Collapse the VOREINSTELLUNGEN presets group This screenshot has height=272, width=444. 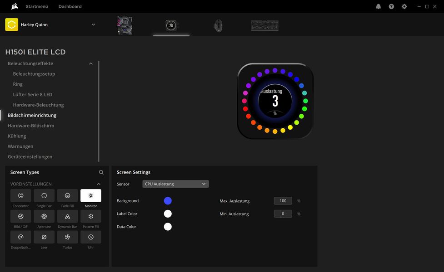(x=99, y=184)
